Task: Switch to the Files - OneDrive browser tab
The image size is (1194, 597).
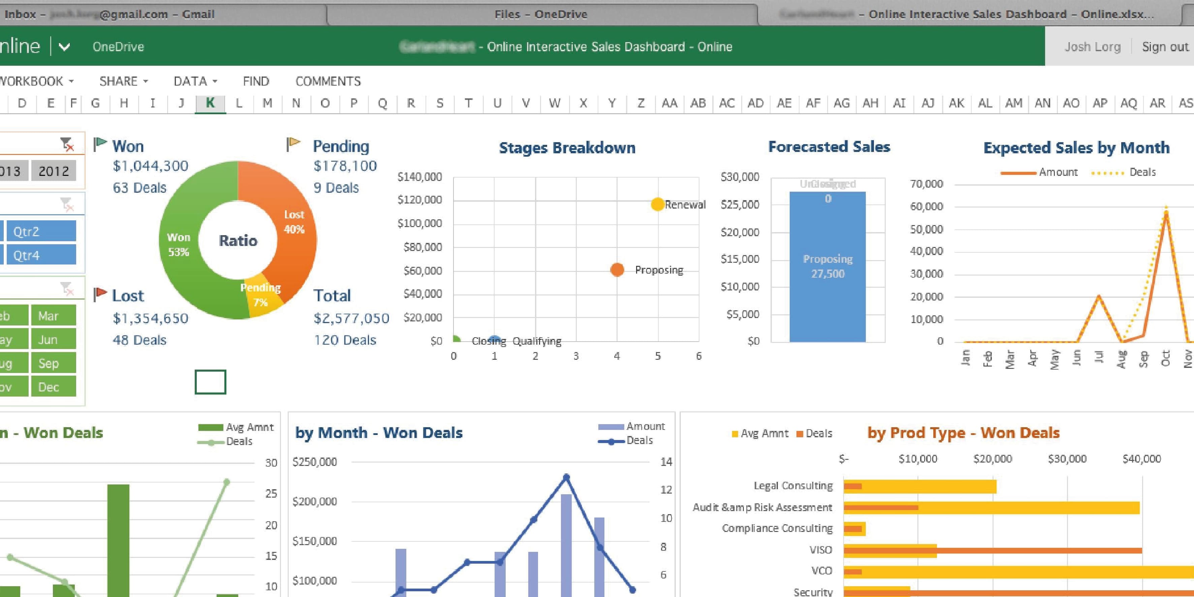Action: (540, 14)
